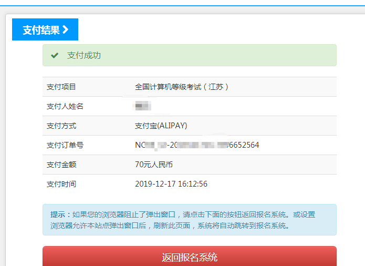Screen dimensions: 365x266
Task: Click the 支付项目 row label
Action: pyautogui.click(x=61, y=87)
